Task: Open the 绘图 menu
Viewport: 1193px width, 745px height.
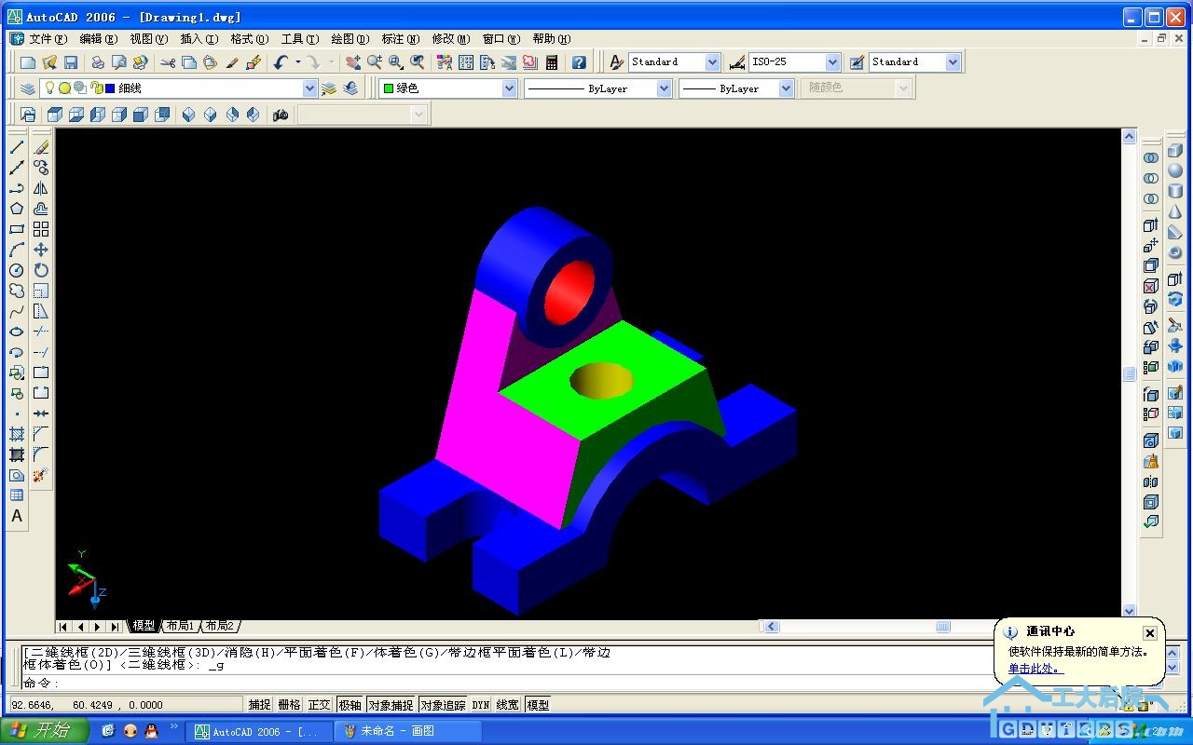Action: click(x=350, y=39)
